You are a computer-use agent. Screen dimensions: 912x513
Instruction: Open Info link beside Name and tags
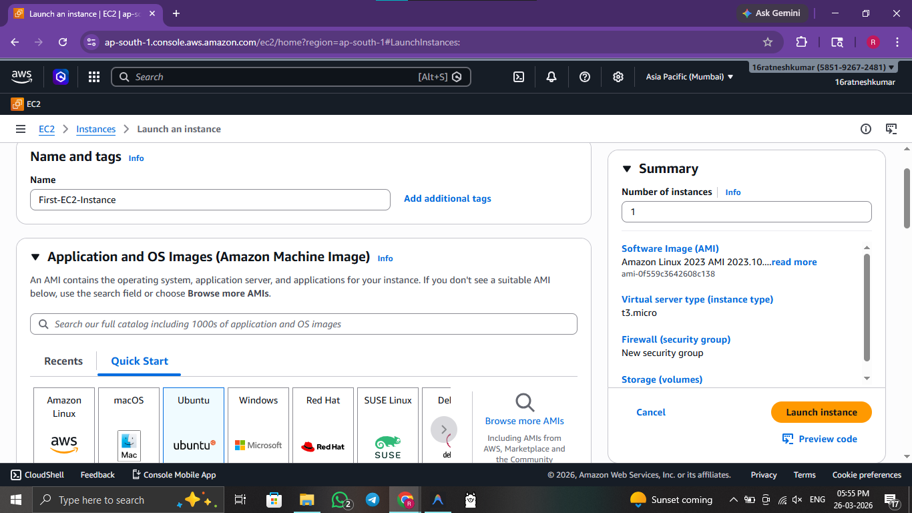pos(136,158)
